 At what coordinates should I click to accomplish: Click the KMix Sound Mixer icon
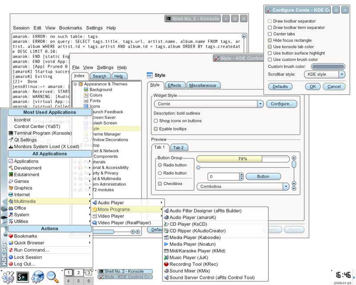coord(166,271)
